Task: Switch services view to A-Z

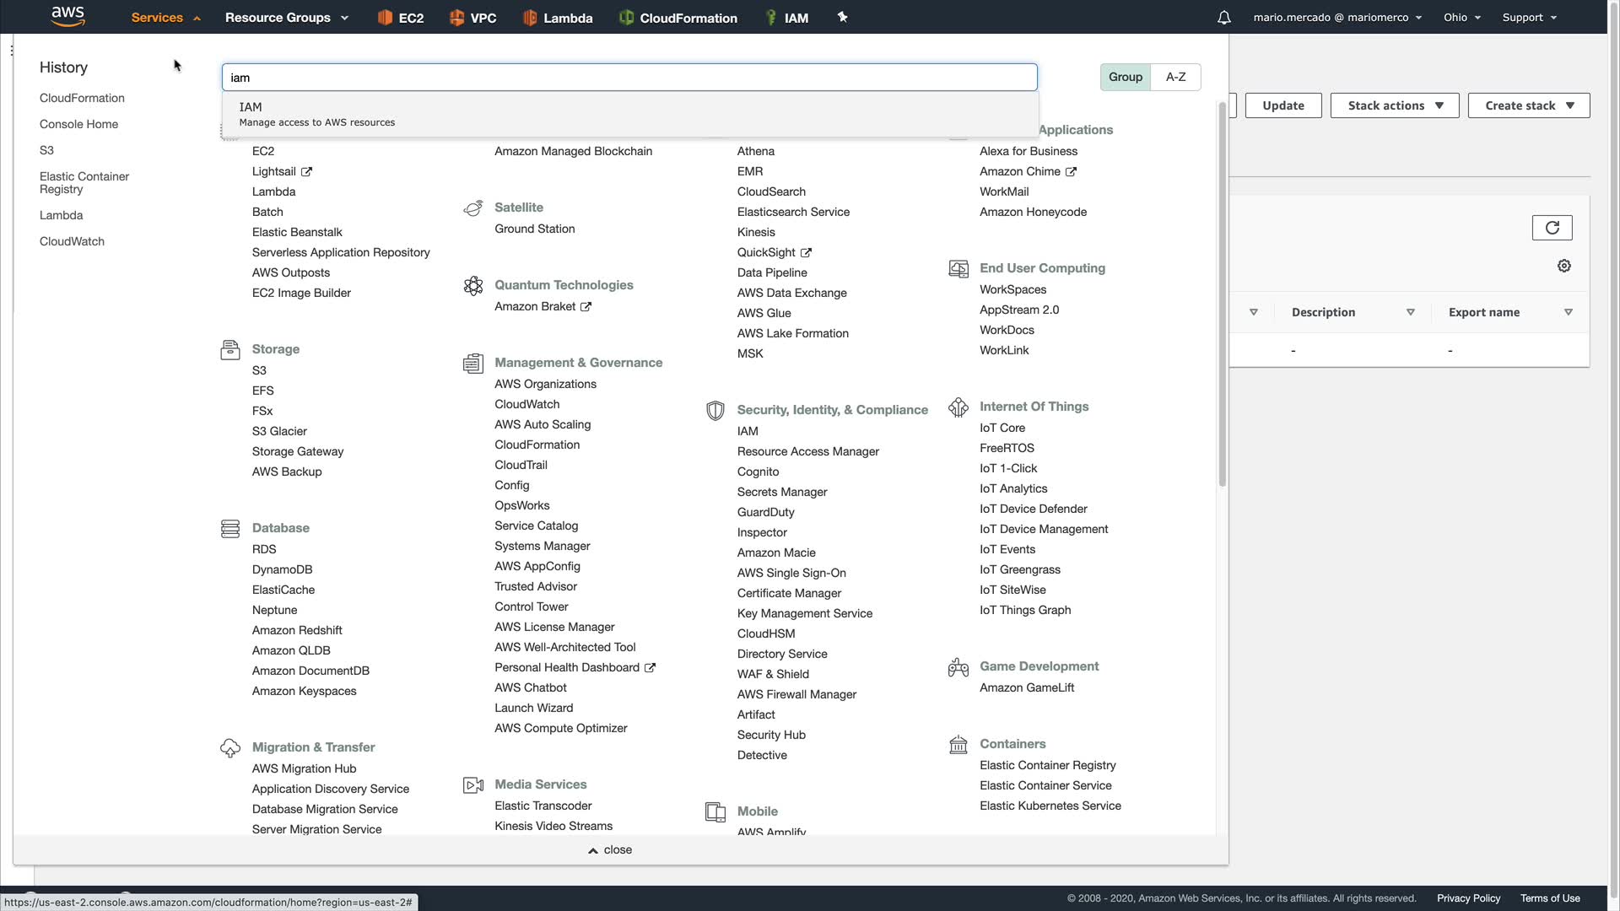Action: (x=1175, y=77)
